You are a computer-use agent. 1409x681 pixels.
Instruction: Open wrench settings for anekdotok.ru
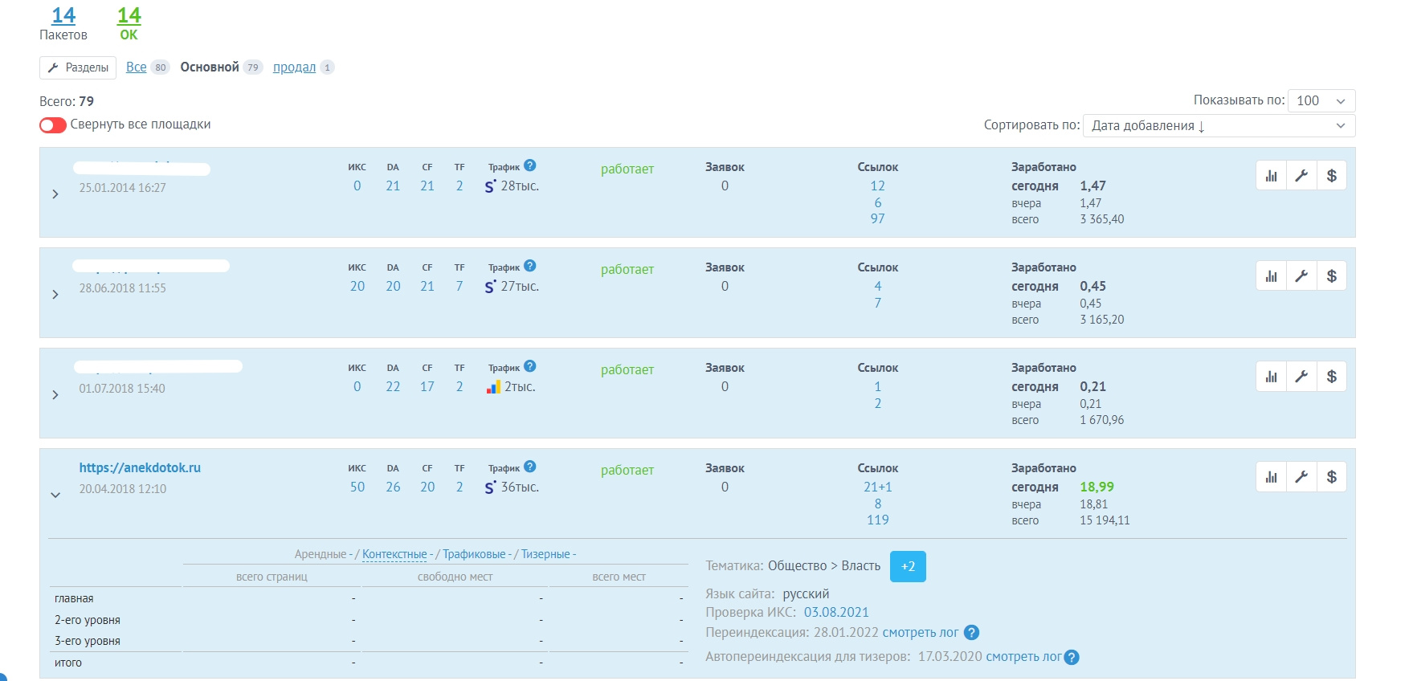pyautogui.click(x=1302, y=477)
